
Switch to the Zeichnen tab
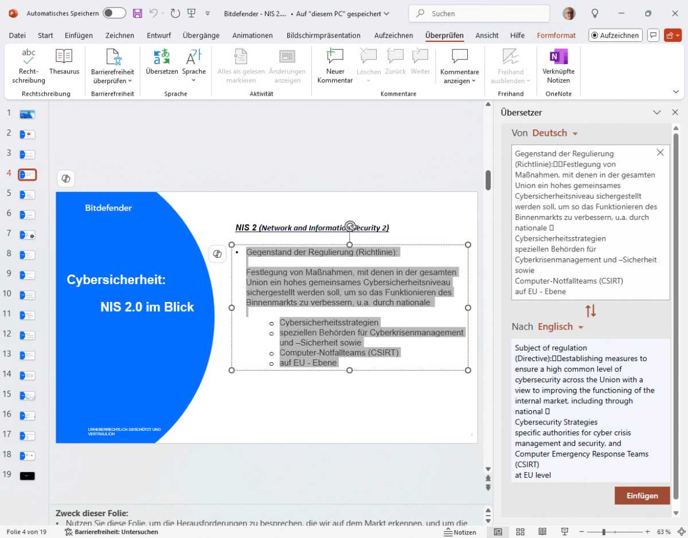pos(120,36)
